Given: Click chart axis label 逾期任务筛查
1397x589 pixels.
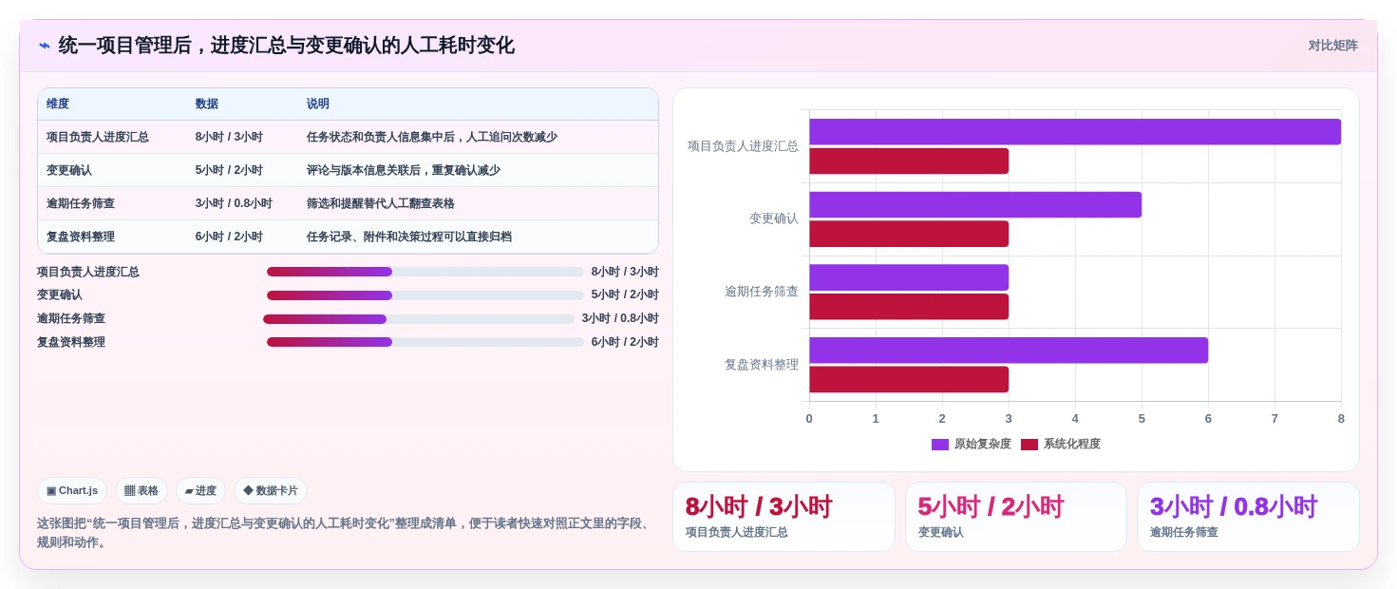Looking at the screenshot, I should (x=762, y=292).
